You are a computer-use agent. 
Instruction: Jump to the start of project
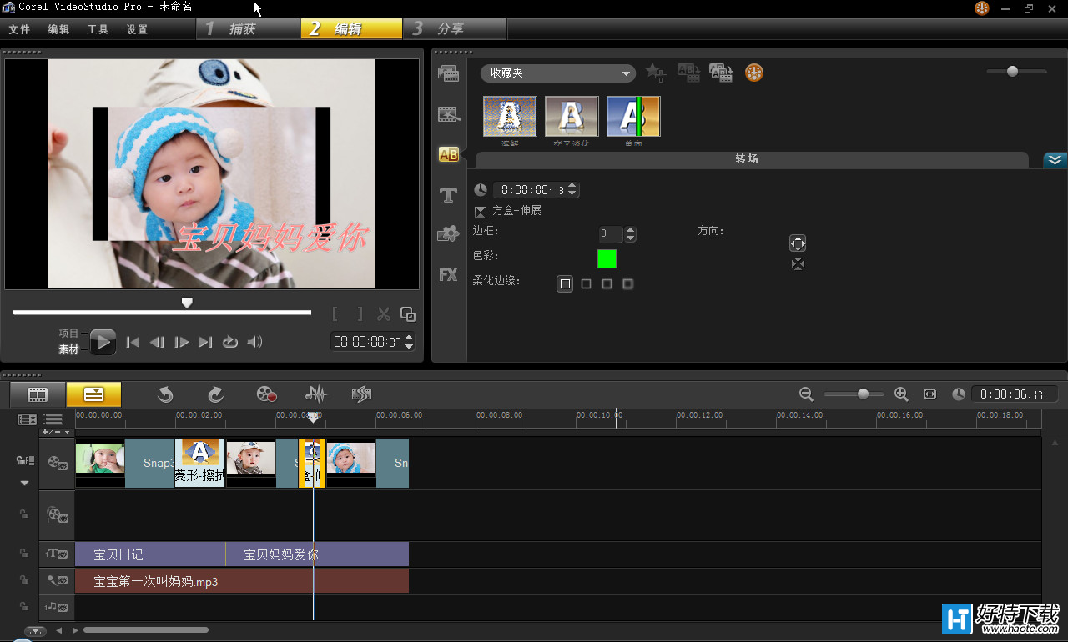pos(133,342)
